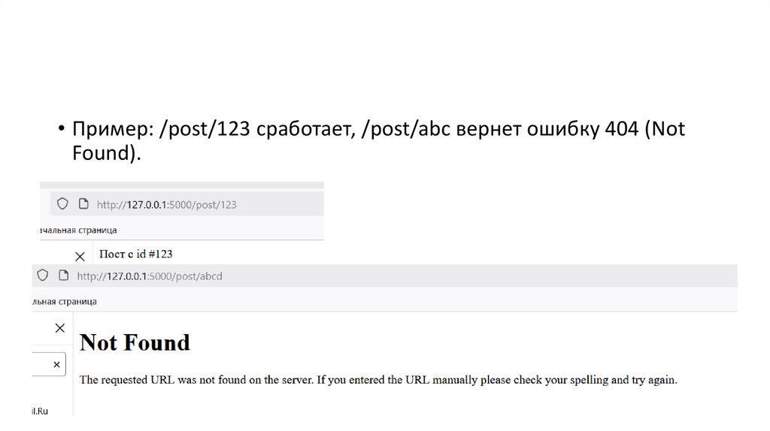
Task: Click the sidebar search input field
Action: pyautogui.click(x=41, y=364)
